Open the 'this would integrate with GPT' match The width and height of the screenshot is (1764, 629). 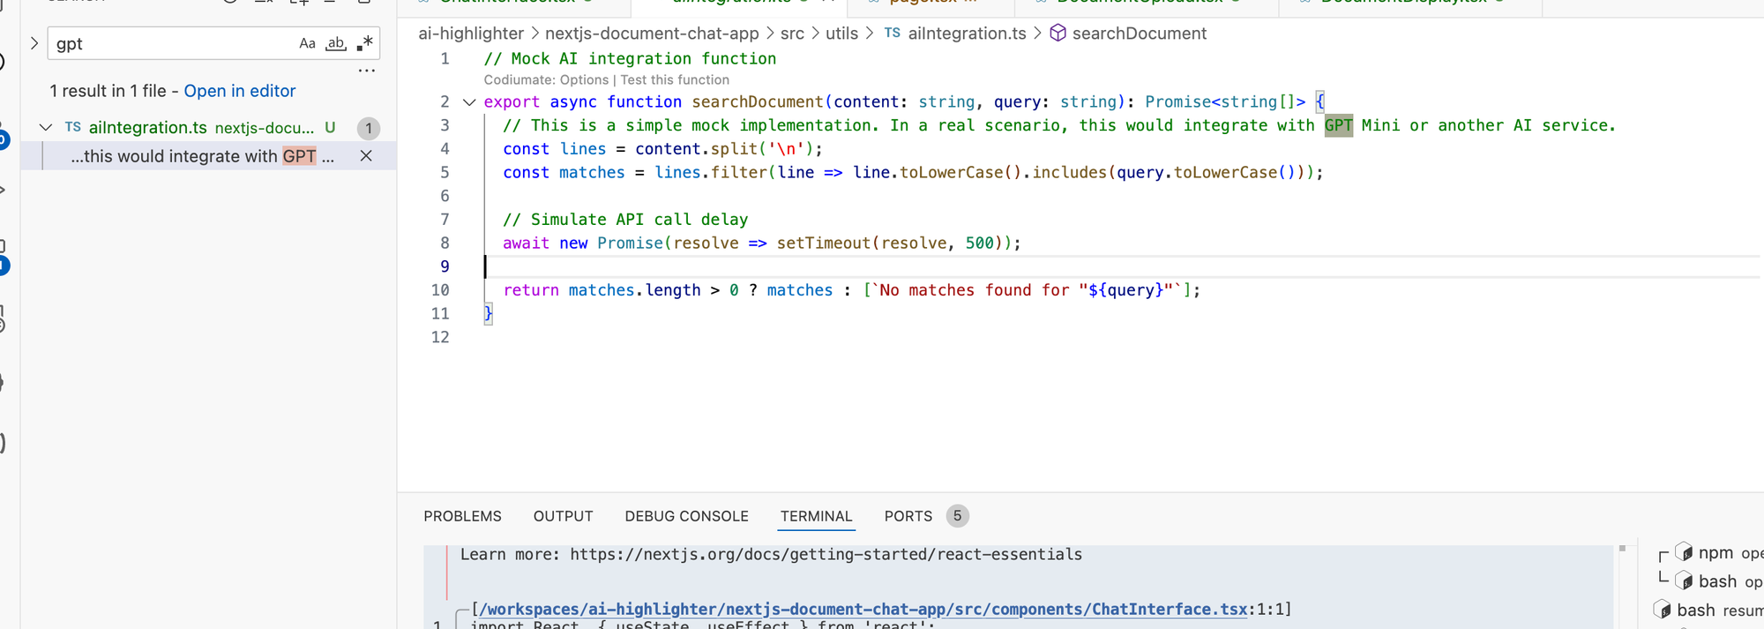click(202, 156)
